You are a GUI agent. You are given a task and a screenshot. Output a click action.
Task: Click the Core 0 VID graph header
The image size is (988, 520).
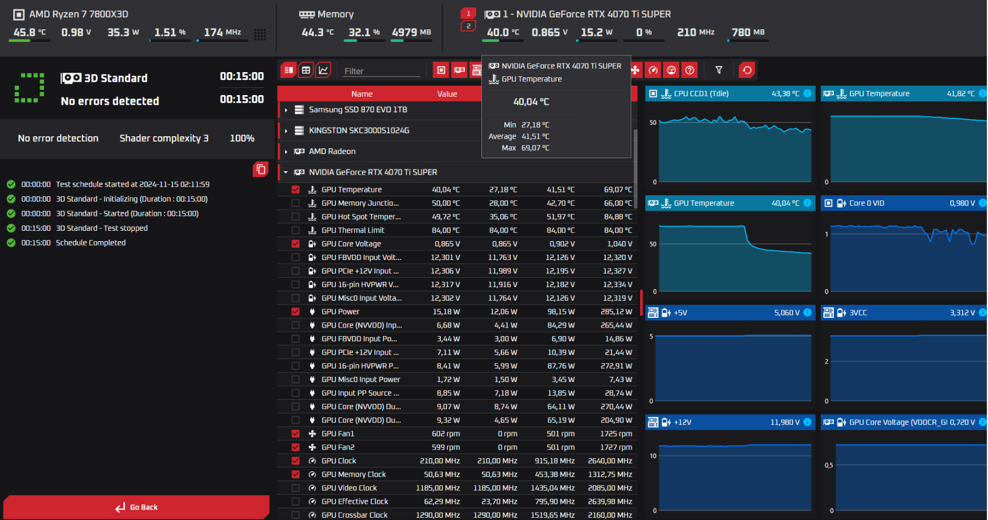[x=904, y=203]
